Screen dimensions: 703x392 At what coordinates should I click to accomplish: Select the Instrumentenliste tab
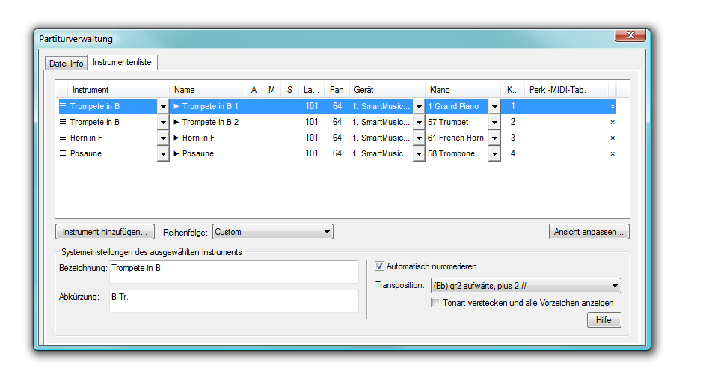click(x=122, y=62)
